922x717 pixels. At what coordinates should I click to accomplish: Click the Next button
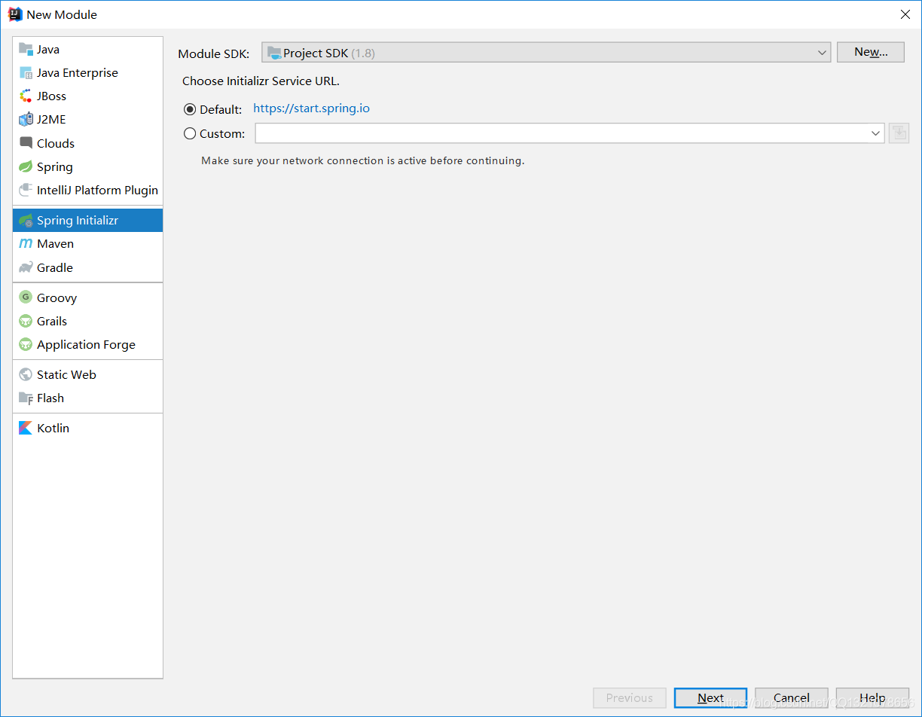[710, 698]
